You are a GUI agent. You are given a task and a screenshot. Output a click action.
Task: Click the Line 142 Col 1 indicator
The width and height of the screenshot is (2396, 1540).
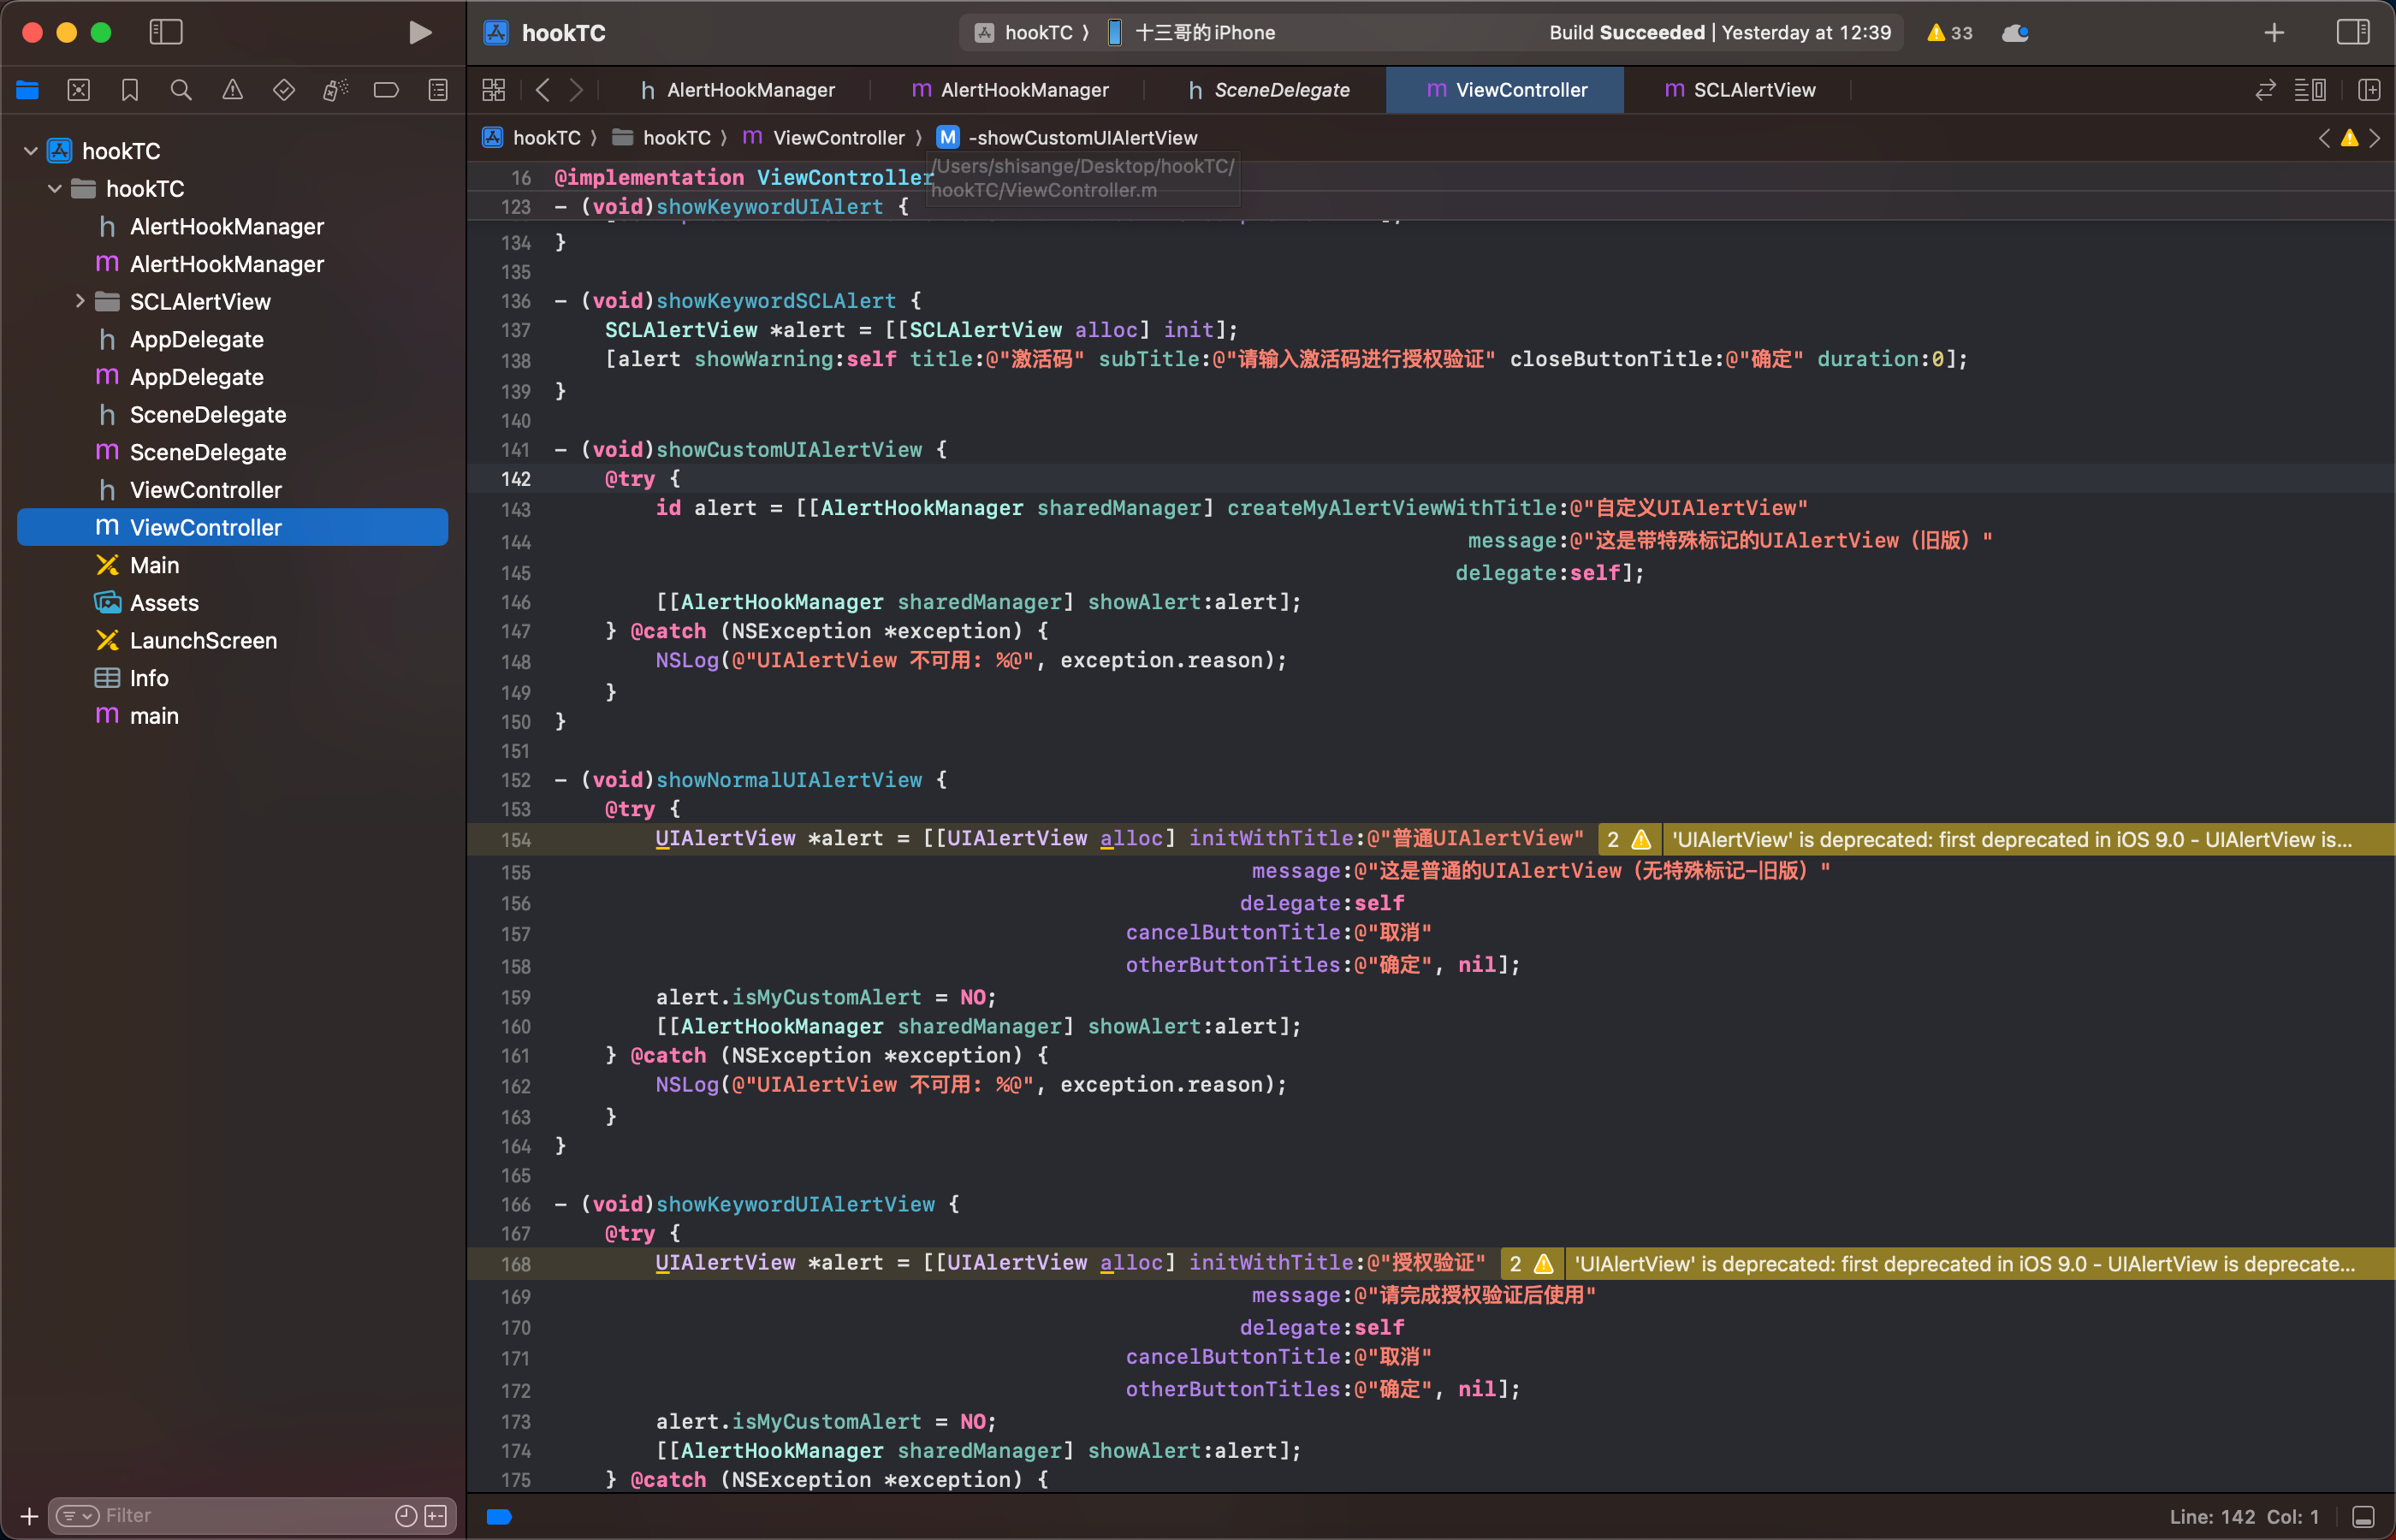[x=2244, y=1517]
